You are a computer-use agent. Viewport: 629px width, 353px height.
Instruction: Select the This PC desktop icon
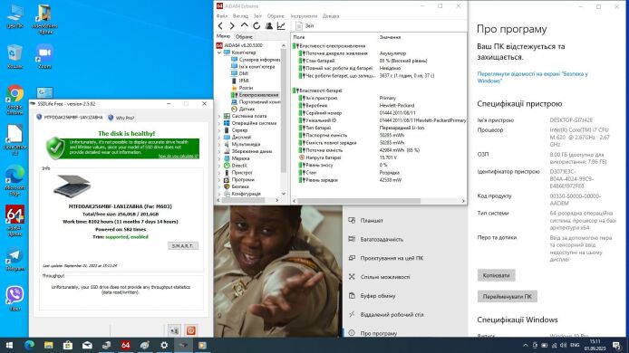tap(15, 16)
